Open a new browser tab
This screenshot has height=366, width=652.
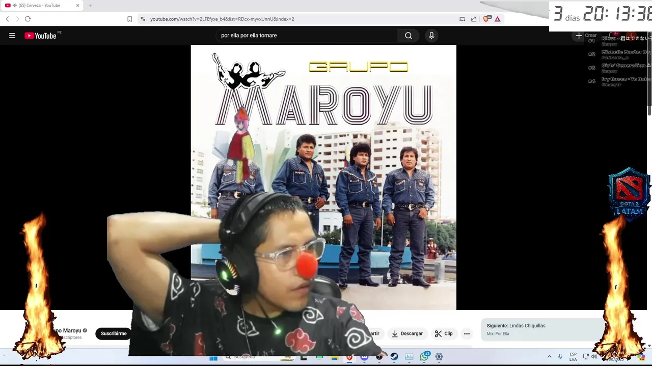90,5
